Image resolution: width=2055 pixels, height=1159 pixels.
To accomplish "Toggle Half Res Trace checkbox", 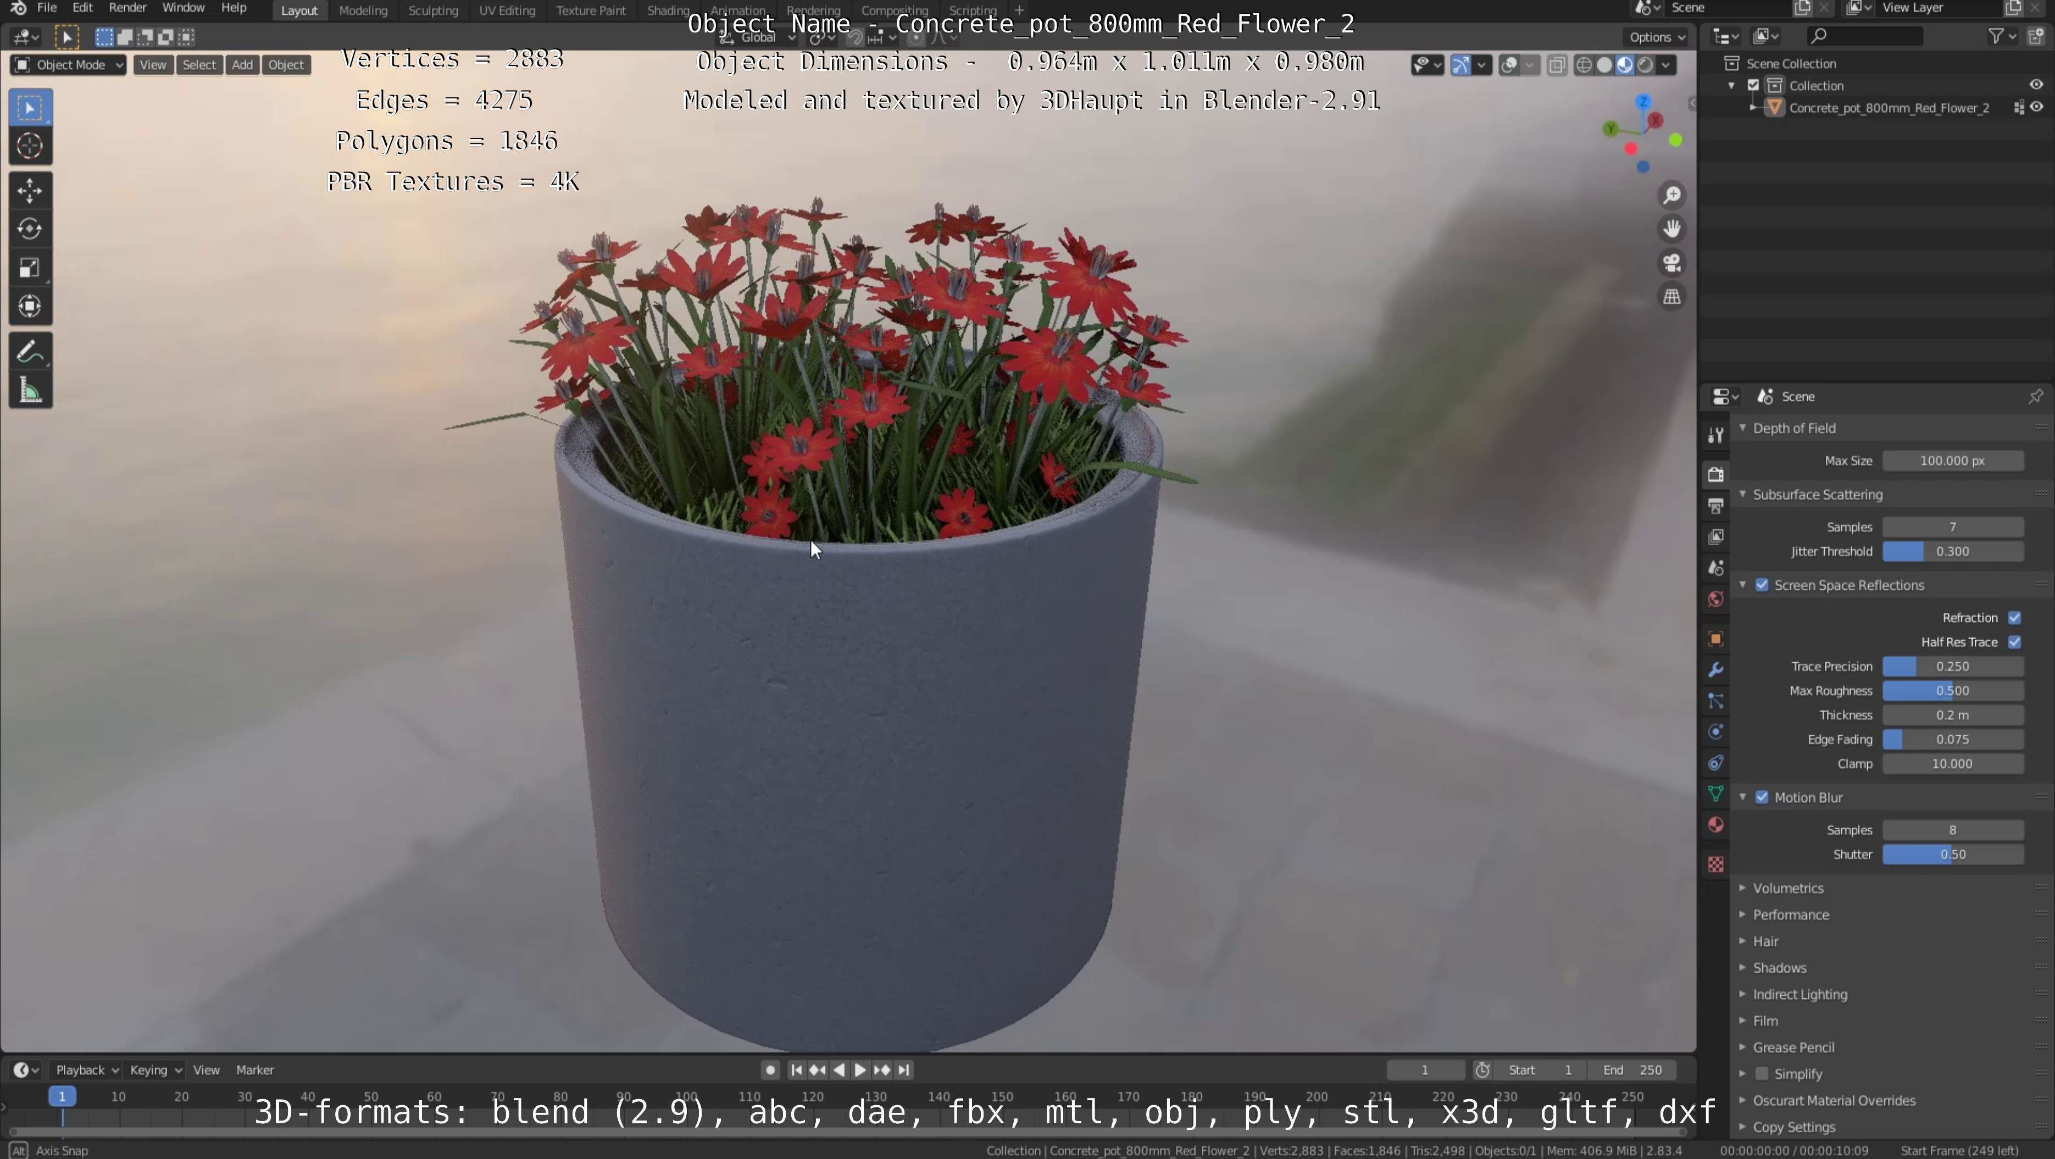I will pos(2014,642).
